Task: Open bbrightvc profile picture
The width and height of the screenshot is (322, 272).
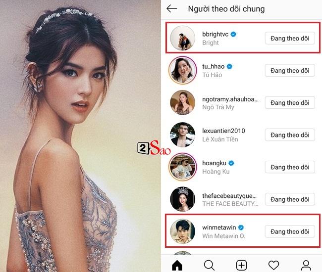Action: tap(183, 38)
